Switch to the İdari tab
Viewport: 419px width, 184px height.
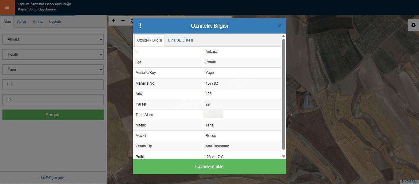(7, 22)
